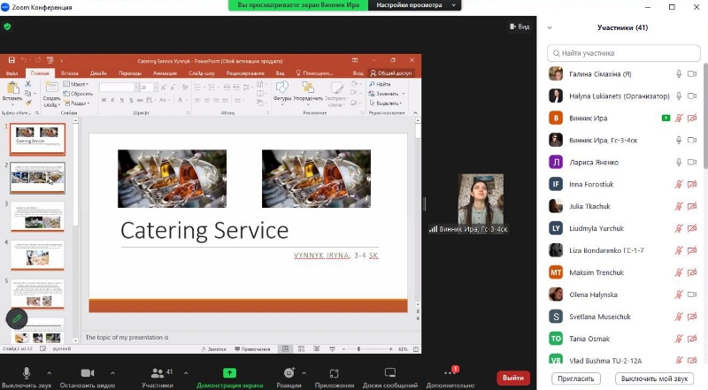Click Заметки notes button in status bar
Image resolution: width=708 pixels, height=390 pixels.
point(213,349)
